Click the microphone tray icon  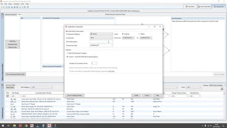[205, 126]
